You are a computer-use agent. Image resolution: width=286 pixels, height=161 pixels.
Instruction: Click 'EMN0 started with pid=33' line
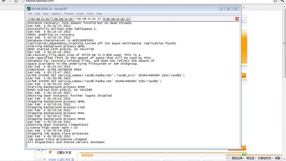pos(60,90)
